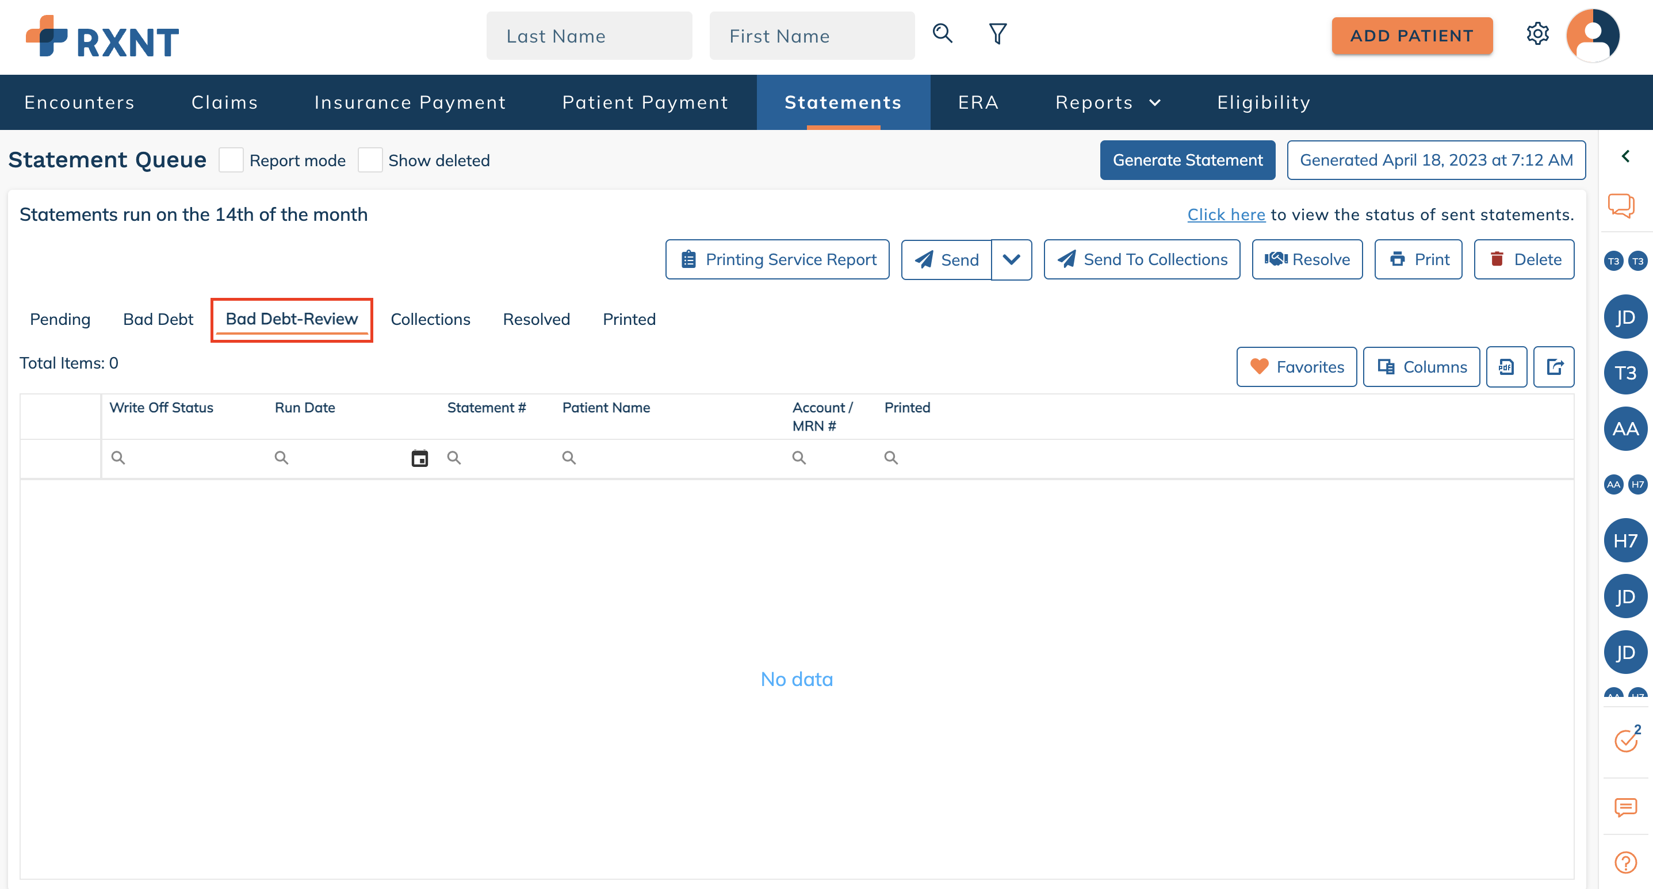Click the Statement # filter search icon
This screenshot has width=1653, height=889.
coord(454,457)
